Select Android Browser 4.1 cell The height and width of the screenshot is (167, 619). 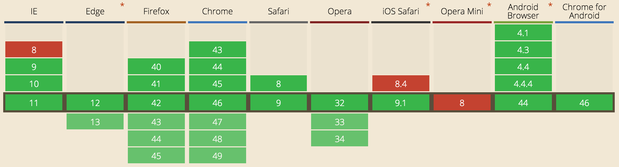(523, 32)
